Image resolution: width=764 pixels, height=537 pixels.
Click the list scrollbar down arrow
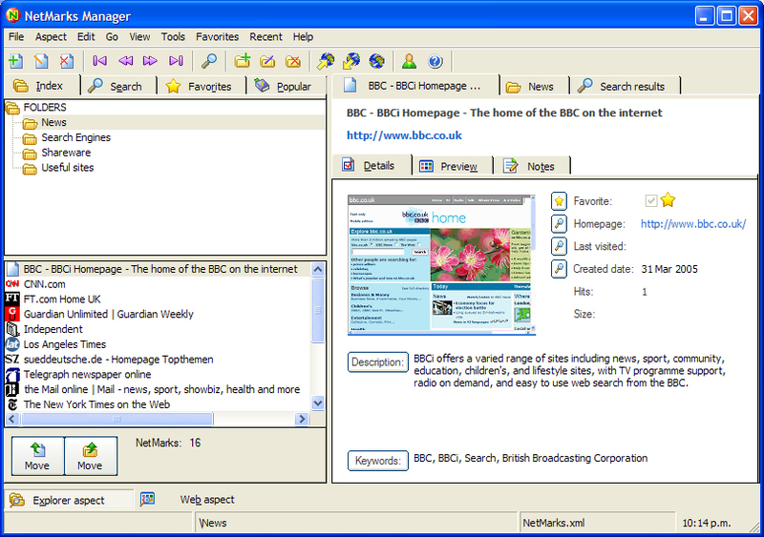[x=318, y=403]
